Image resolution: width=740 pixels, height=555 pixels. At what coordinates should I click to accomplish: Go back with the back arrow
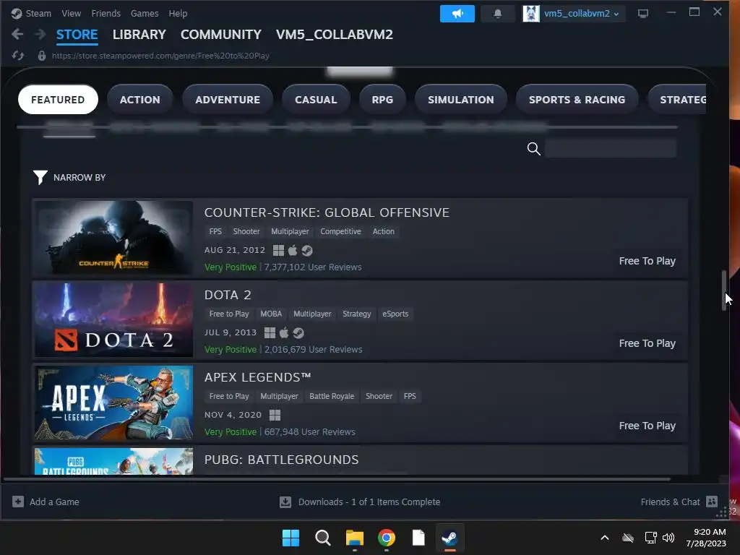click(17, 34)
